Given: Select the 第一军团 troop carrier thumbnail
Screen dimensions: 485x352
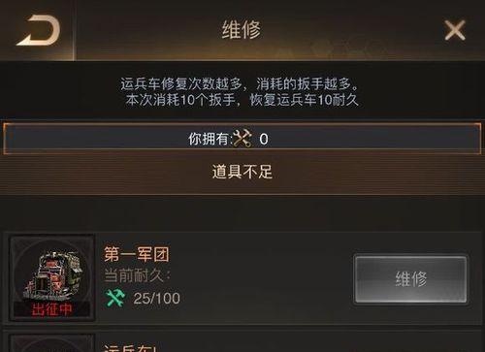Looking at the screenshot, I should coord(52,278).
